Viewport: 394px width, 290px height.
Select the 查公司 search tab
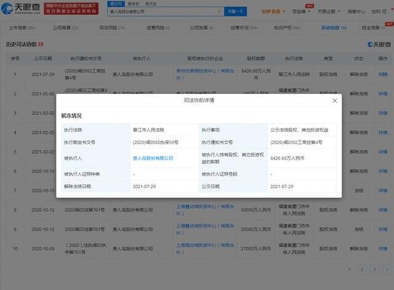point(116,4)
